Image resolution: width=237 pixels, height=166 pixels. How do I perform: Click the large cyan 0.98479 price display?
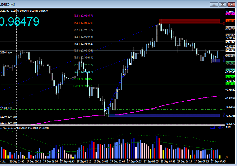click(19, 21)
